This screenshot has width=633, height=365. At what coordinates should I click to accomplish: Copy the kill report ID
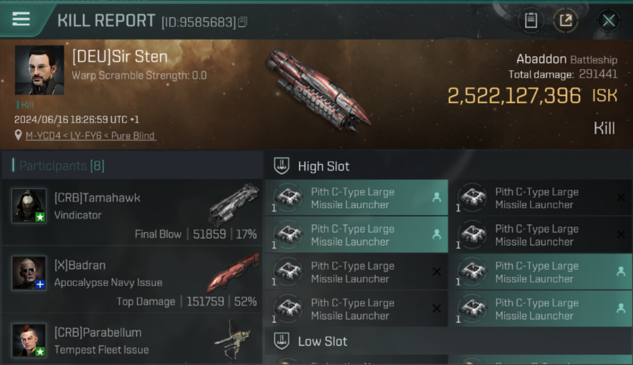[x=242, y=22]
